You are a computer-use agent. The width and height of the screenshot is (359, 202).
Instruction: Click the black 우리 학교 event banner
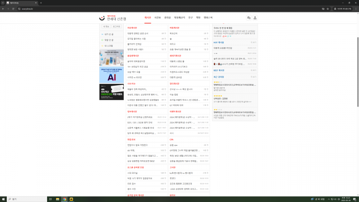pos(111,92)
